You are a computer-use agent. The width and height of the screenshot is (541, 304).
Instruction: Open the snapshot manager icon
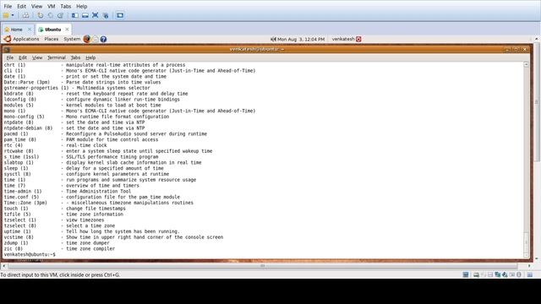click(60, 15)
